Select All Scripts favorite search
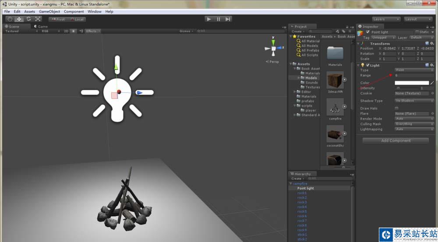Viewport: 438px width, 242px height. [x=307, y=55]
